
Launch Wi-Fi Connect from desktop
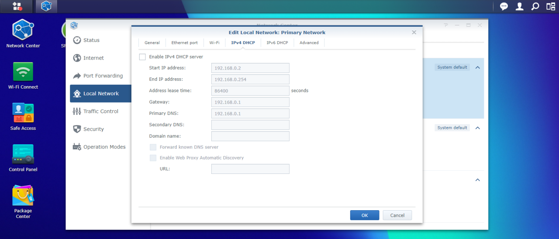point(23,75)
